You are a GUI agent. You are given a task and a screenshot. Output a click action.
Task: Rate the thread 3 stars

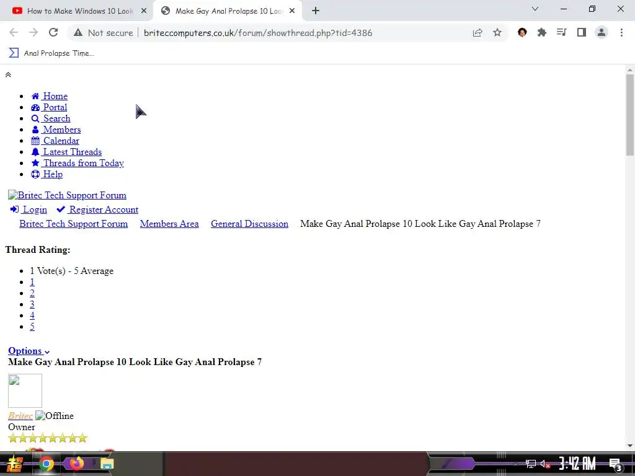(x=32, y=304)
